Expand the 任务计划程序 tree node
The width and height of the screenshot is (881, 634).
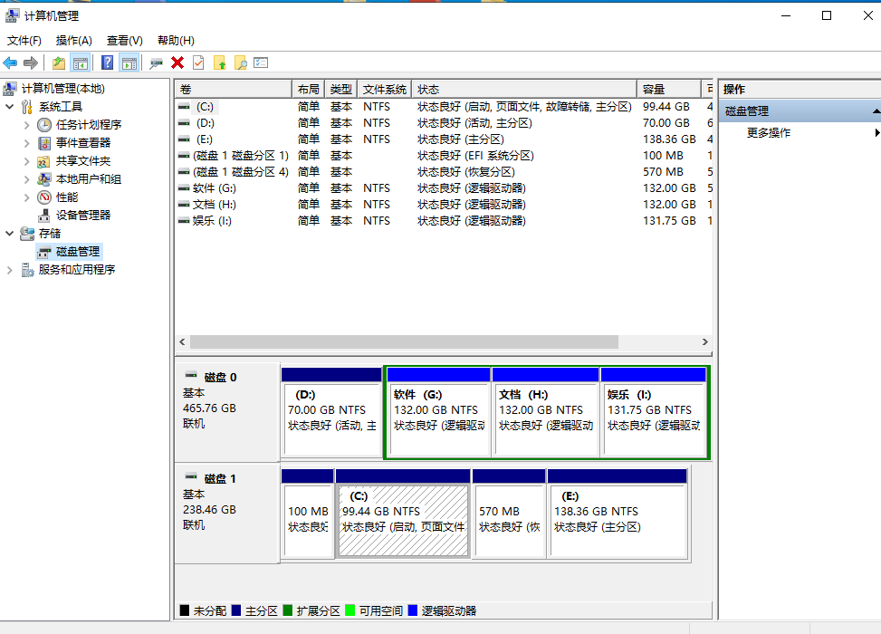(27, 125)
